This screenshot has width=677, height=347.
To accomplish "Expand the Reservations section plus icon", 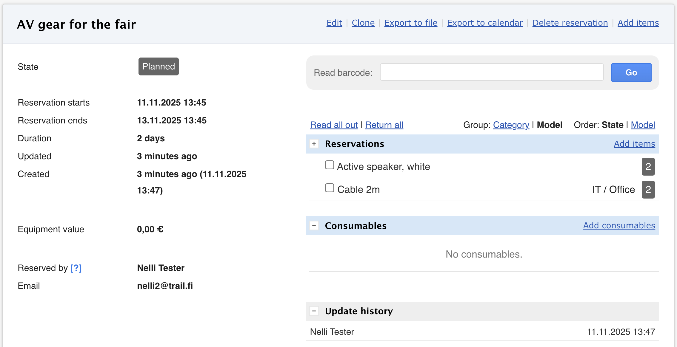I will pos(314,144).
